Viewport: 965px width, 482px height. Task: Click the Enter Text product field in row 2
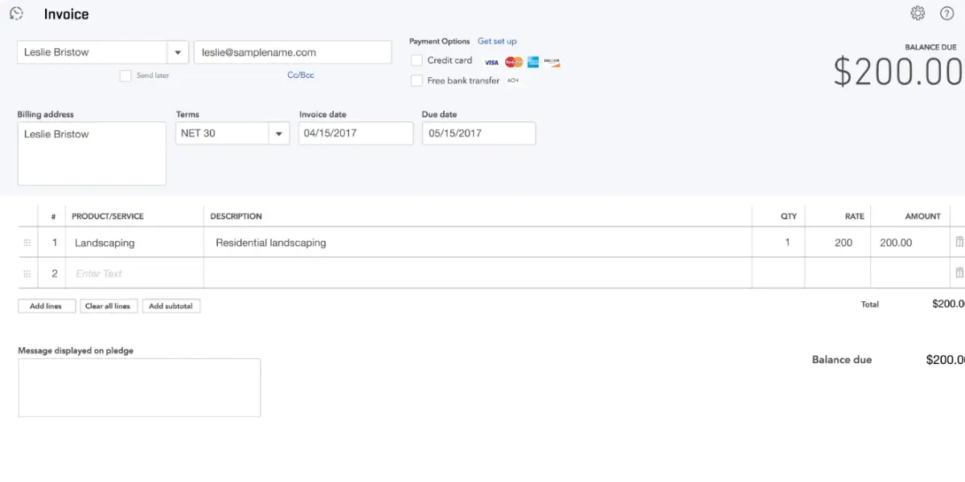134,273
